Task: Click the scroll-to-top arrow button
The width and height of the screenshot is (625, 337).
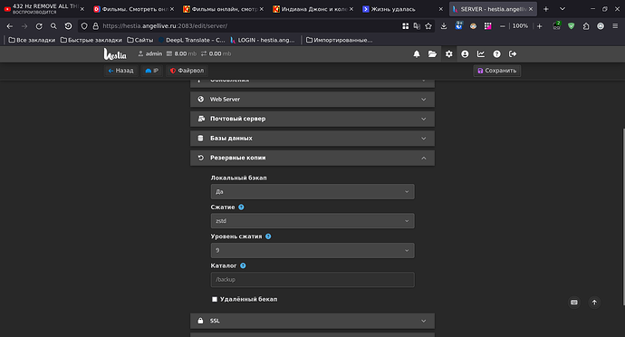Action: (594, 303)
